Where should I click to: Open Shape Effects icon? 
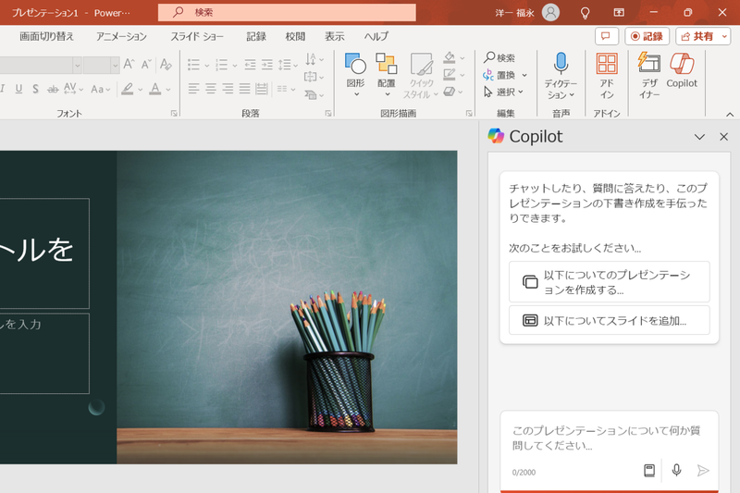pyautogui.click(x=450, y=92)
